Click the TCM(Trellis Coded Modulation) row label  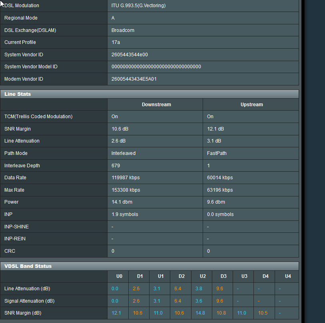click(x=38, y=117)
